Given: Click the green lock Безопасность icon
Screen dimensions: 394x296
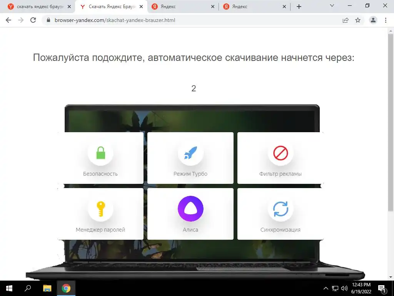Looking at the screenshot, I should pyautogui.click(x=100, y=153).
